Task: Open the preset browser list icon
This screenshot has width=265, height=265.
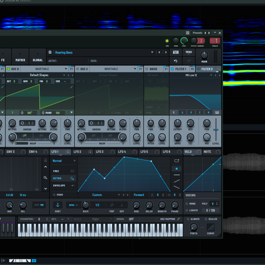Action: (176, 52)
